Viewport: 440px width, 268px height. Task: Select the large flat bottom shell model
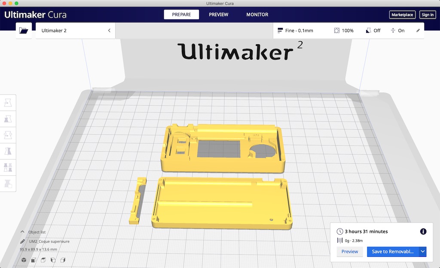(222, 203)
